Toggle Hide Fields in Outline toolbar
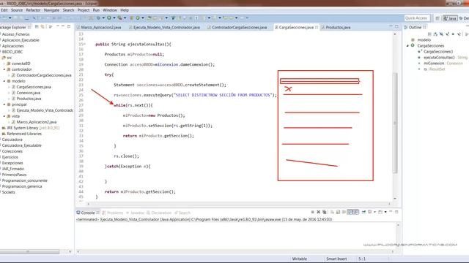This screenshot has width=469, height=263. coord(441,34)
